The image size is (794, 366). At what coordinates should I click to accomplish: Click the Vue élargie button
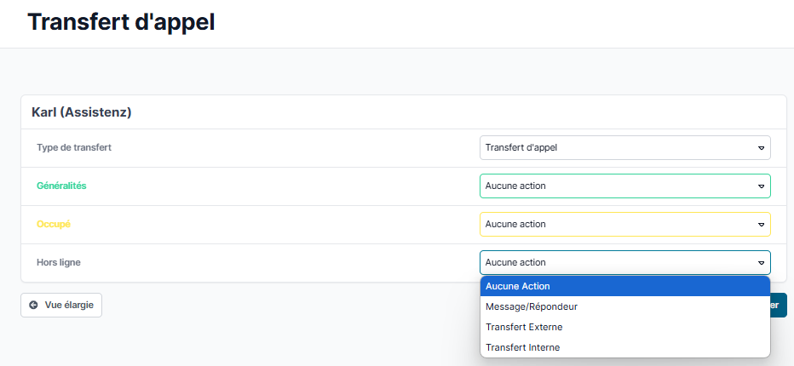61,305
